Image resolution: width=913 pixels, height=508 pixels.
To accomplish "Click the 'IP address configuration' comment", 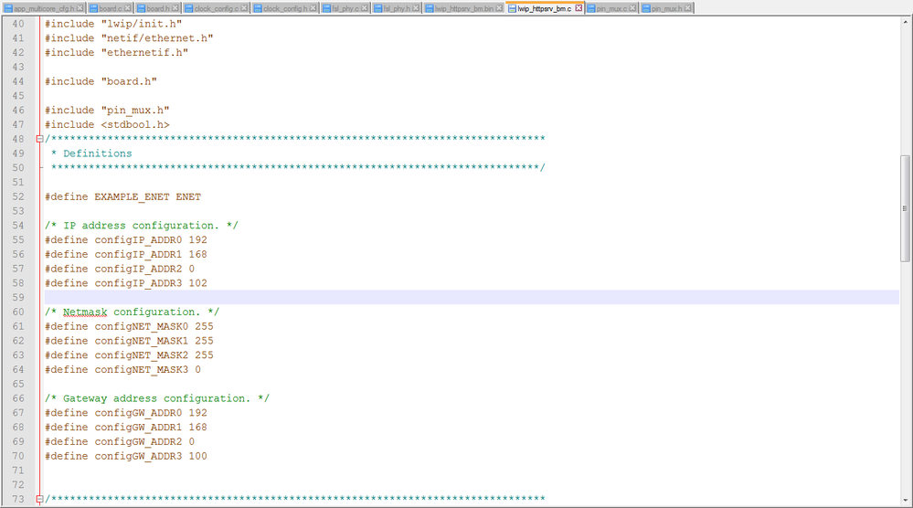I will coord(141,226).
